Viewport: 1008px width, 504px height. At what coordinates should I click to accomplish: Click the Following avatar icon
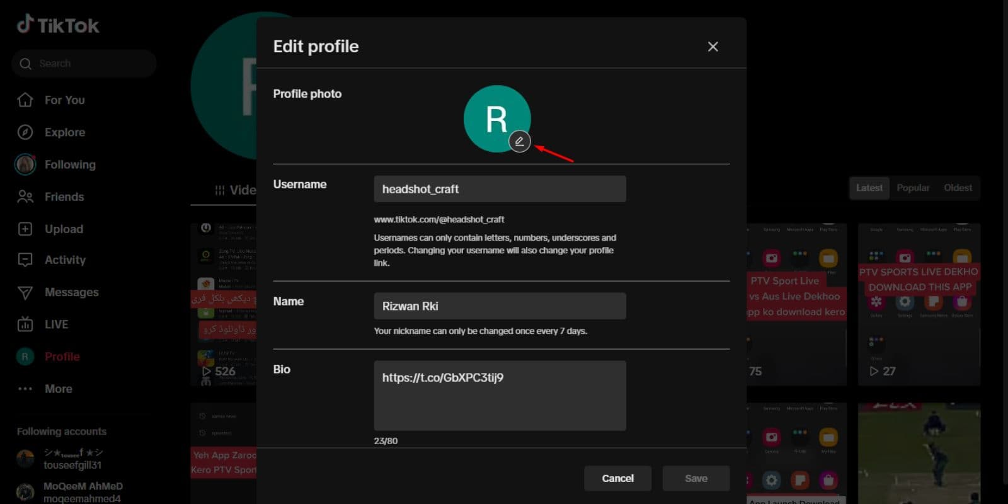(x=25, y=164)
